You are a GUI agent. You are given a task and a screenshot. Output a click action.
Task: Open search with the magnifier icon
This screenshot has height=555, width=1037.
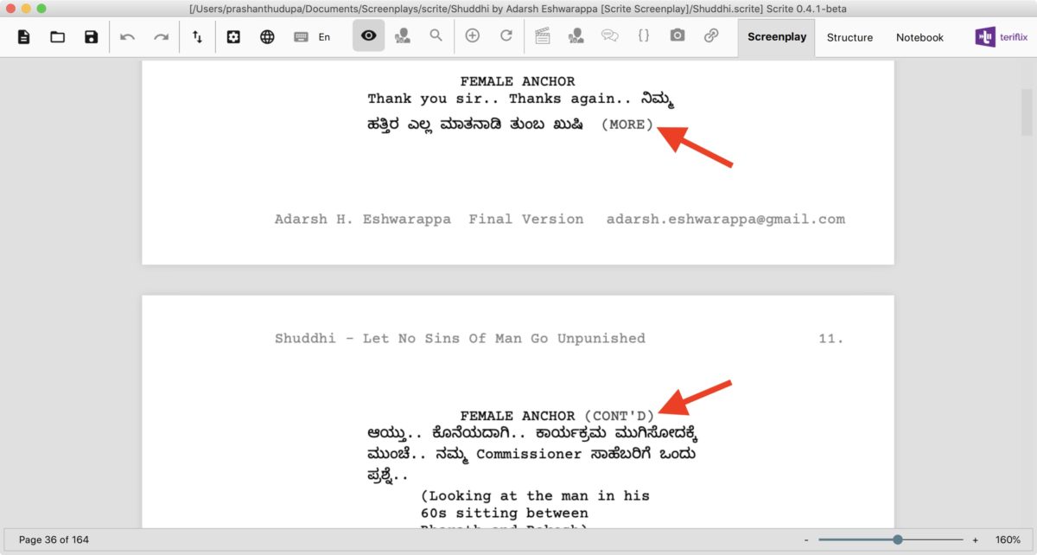(x=436, y=36)
